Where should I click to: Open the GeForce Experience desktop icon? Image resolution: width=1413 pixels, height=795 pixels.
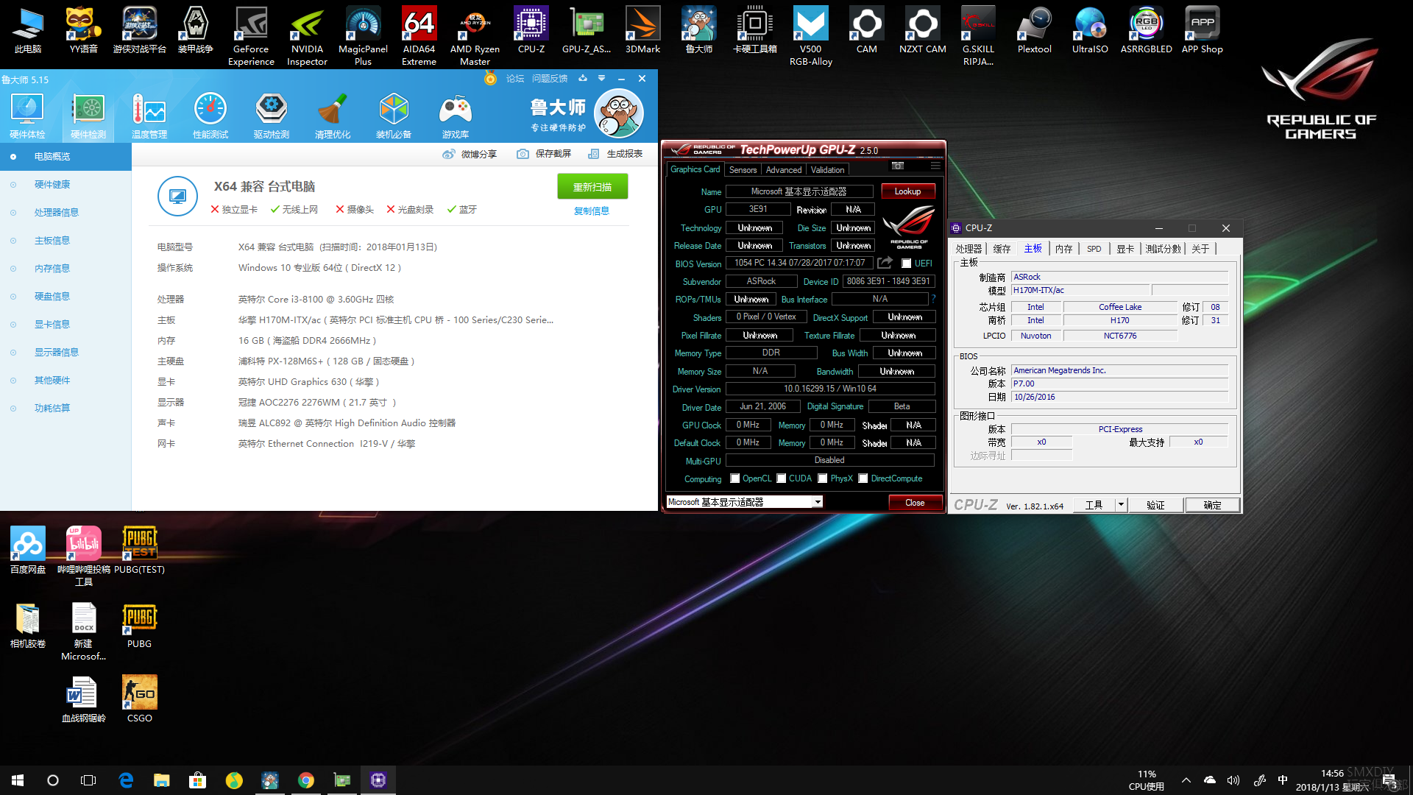point(251,35)
